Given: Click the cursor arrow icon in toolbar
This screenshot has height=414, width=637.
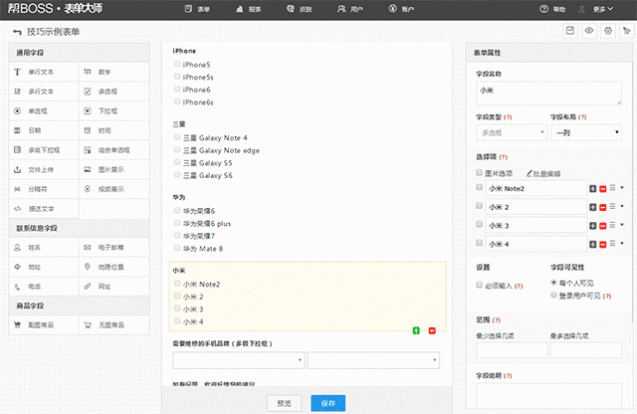Looking at the screenshot, I should point(627,31).
